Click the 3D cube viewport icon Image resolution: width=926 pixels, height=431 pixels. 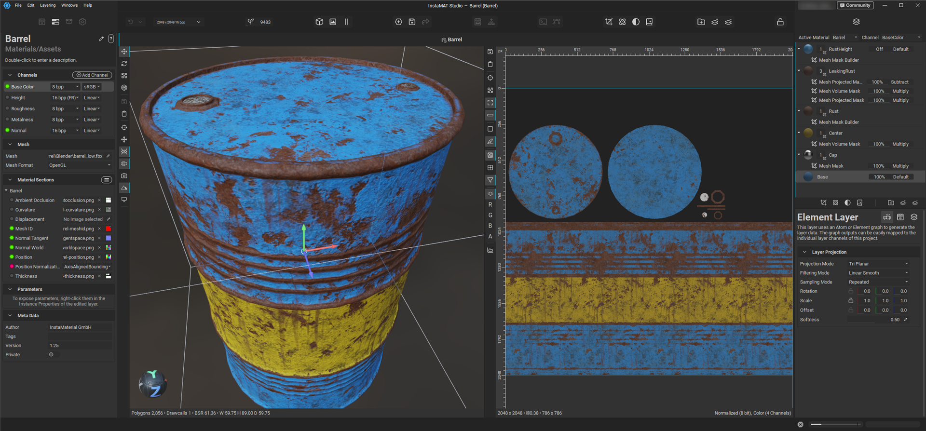(x=319, y=22)
